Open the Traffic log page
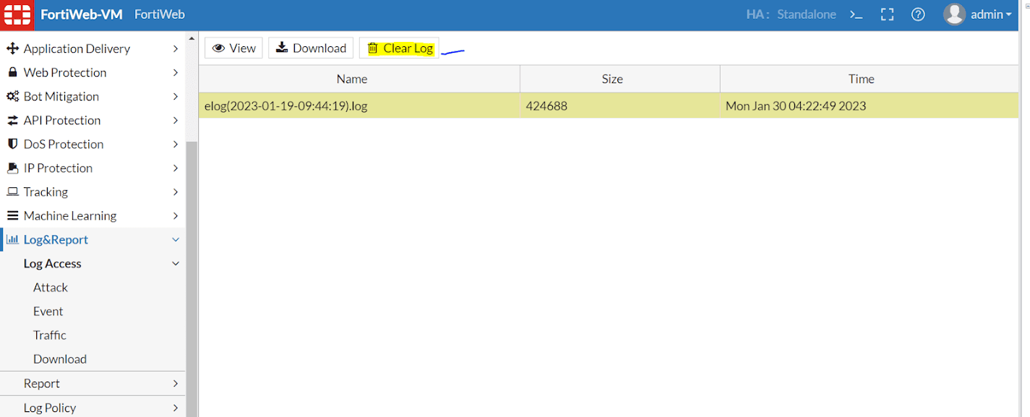The width and height of the screenshot is (1030, 417). tap(50, 335)
